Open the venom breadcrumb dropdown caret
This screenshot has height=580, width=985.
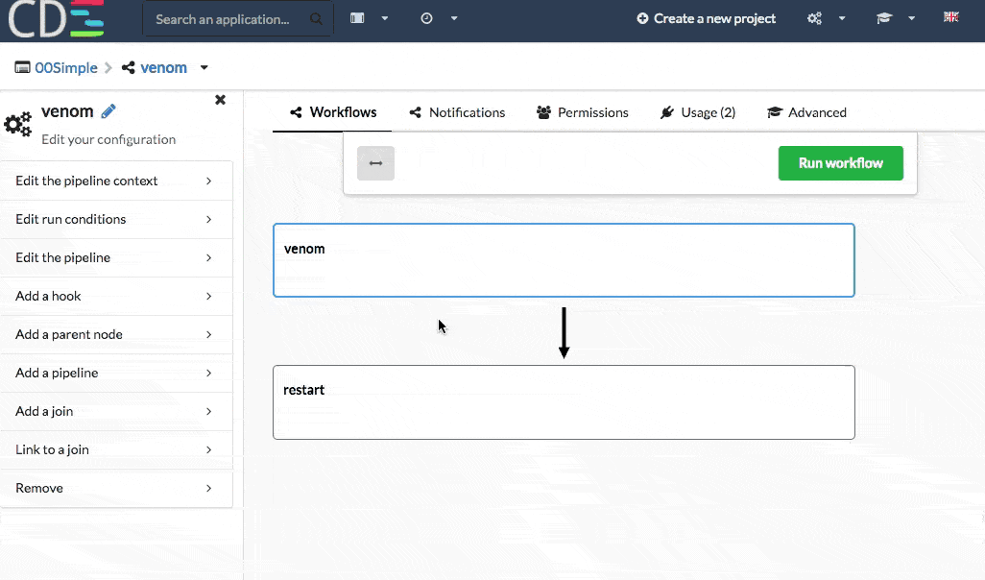pyautogui.click(x=204, y=68)
